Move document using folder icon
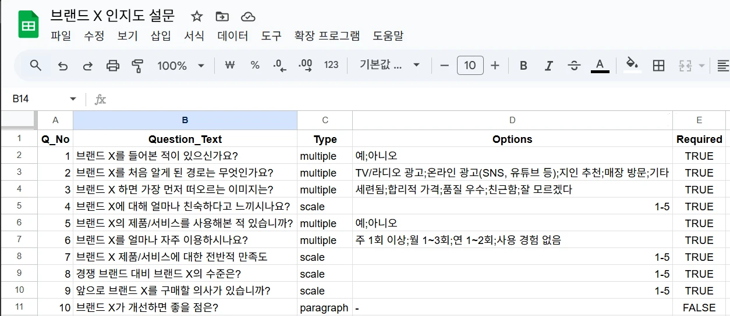This screenshot has width=730, height=316. 222,16
